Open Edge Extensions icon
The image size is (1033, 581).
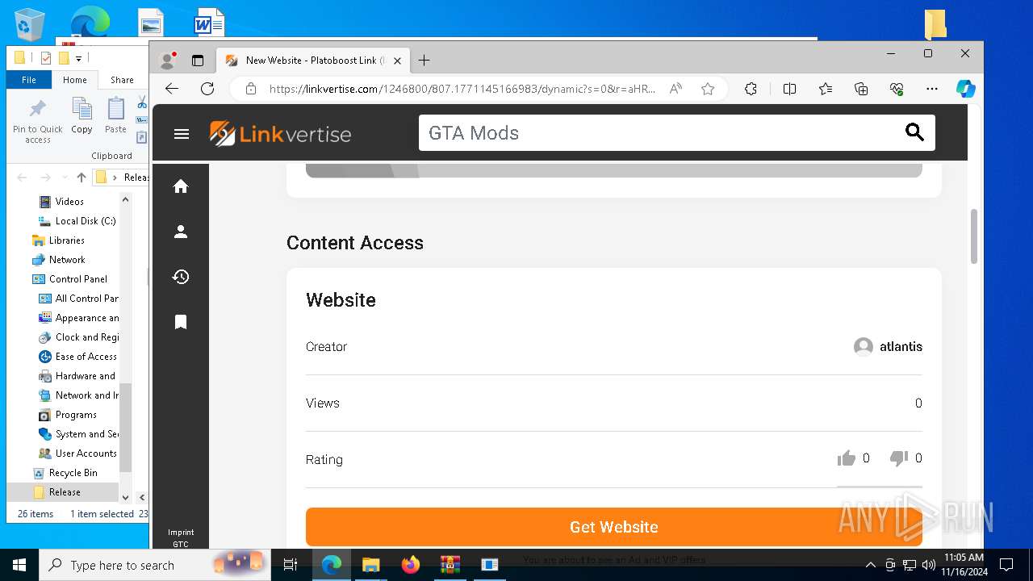751,89
